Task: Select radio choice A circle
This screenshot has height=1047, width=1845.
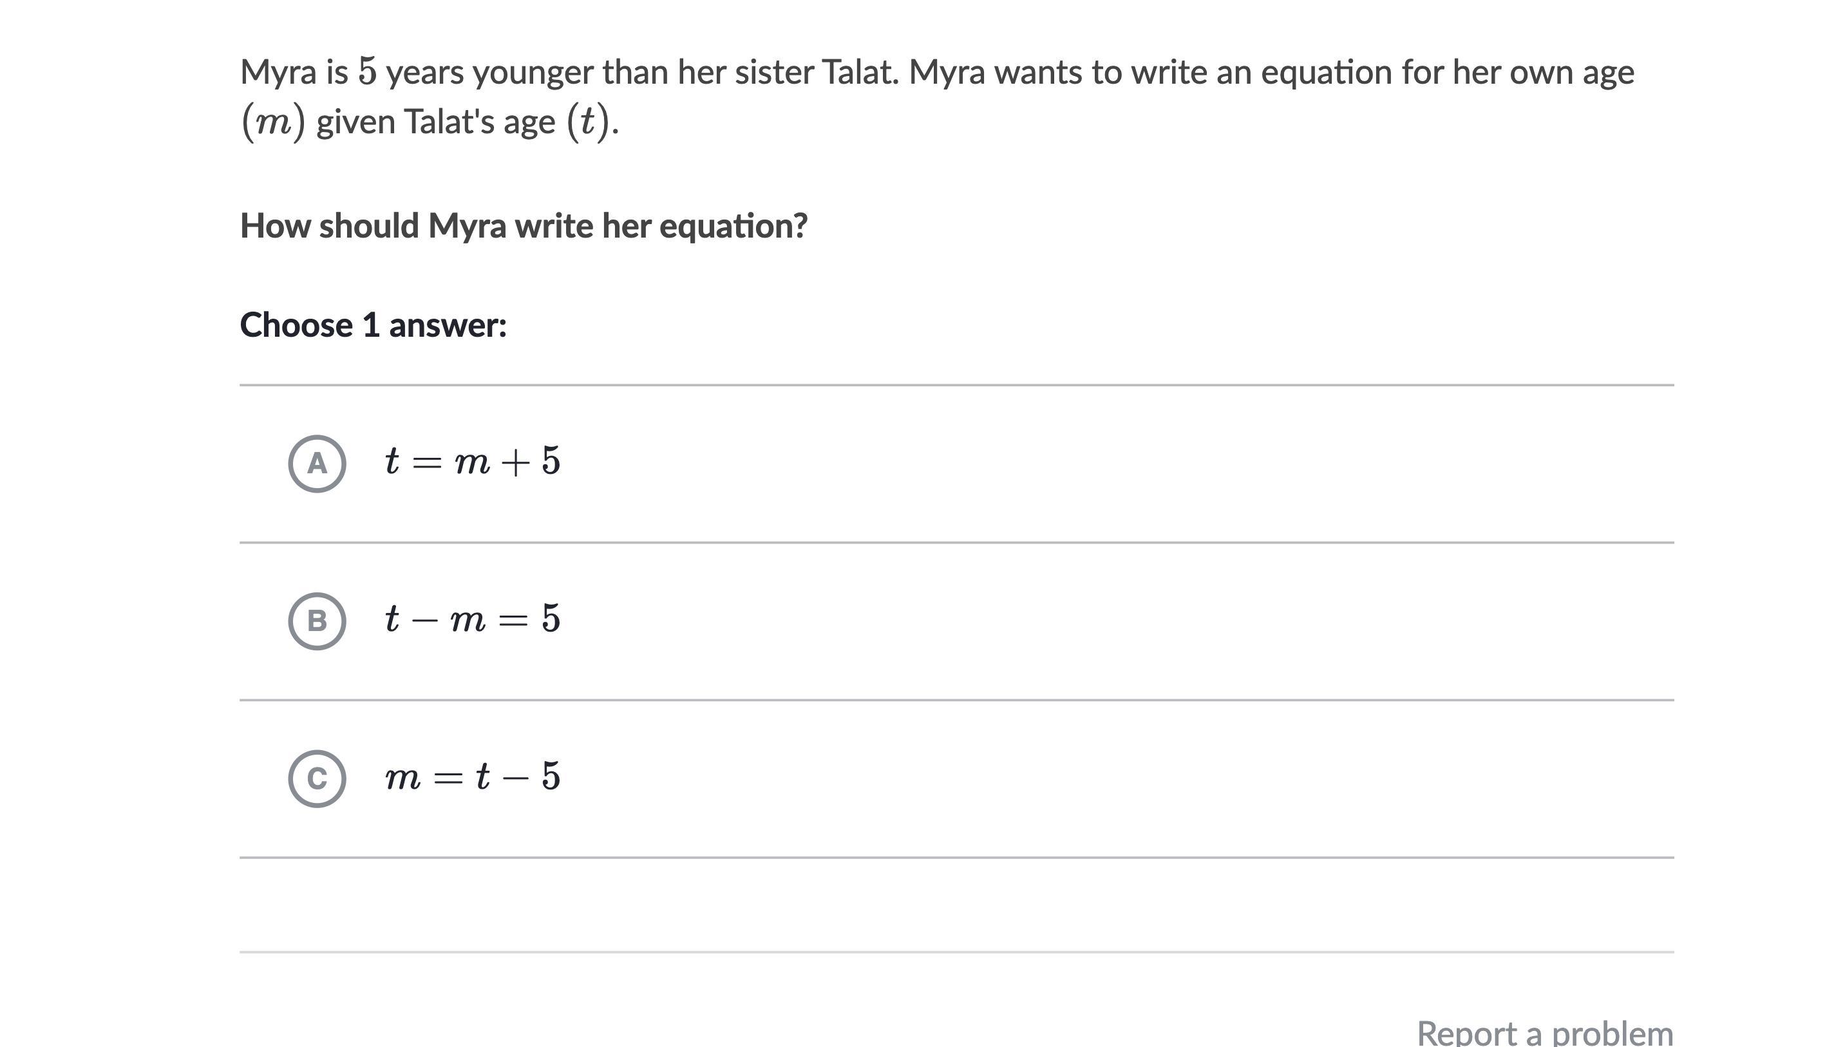Action: tap(317, 464)
